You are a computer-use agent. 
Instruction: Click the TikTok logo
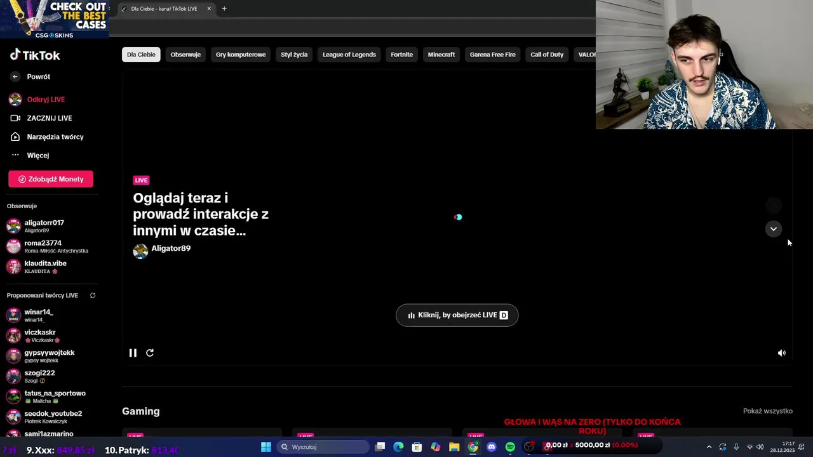tap(35, 55)
